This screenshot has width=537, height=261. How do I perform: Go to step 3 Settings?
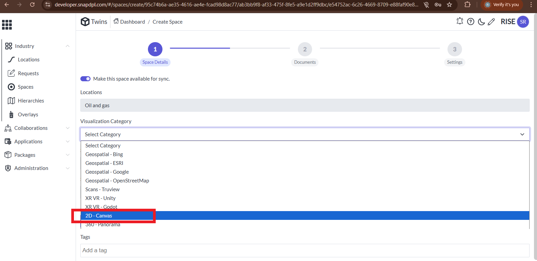455,49
